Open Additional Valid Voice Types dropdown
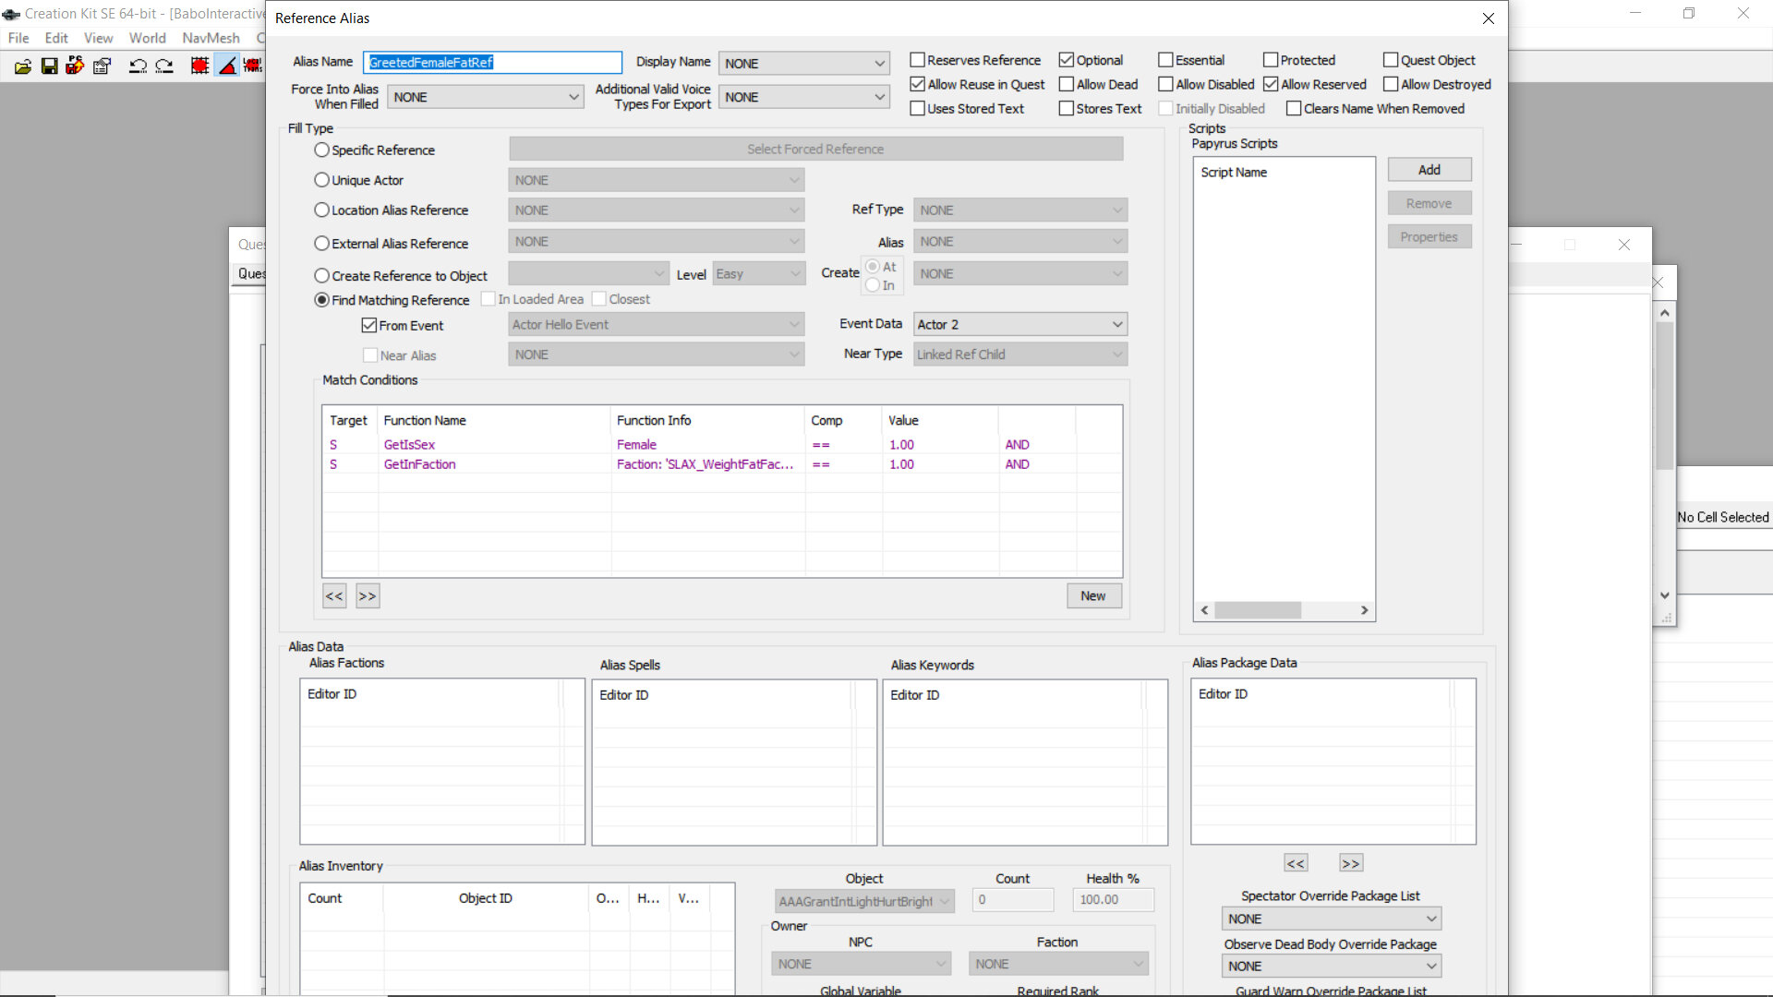1773x997 pixels. click(x=804, y=97)
